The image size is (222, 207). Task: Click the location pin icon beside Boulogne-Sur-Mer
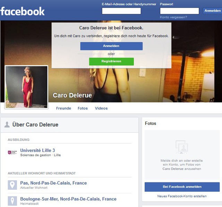click(12, 201)
